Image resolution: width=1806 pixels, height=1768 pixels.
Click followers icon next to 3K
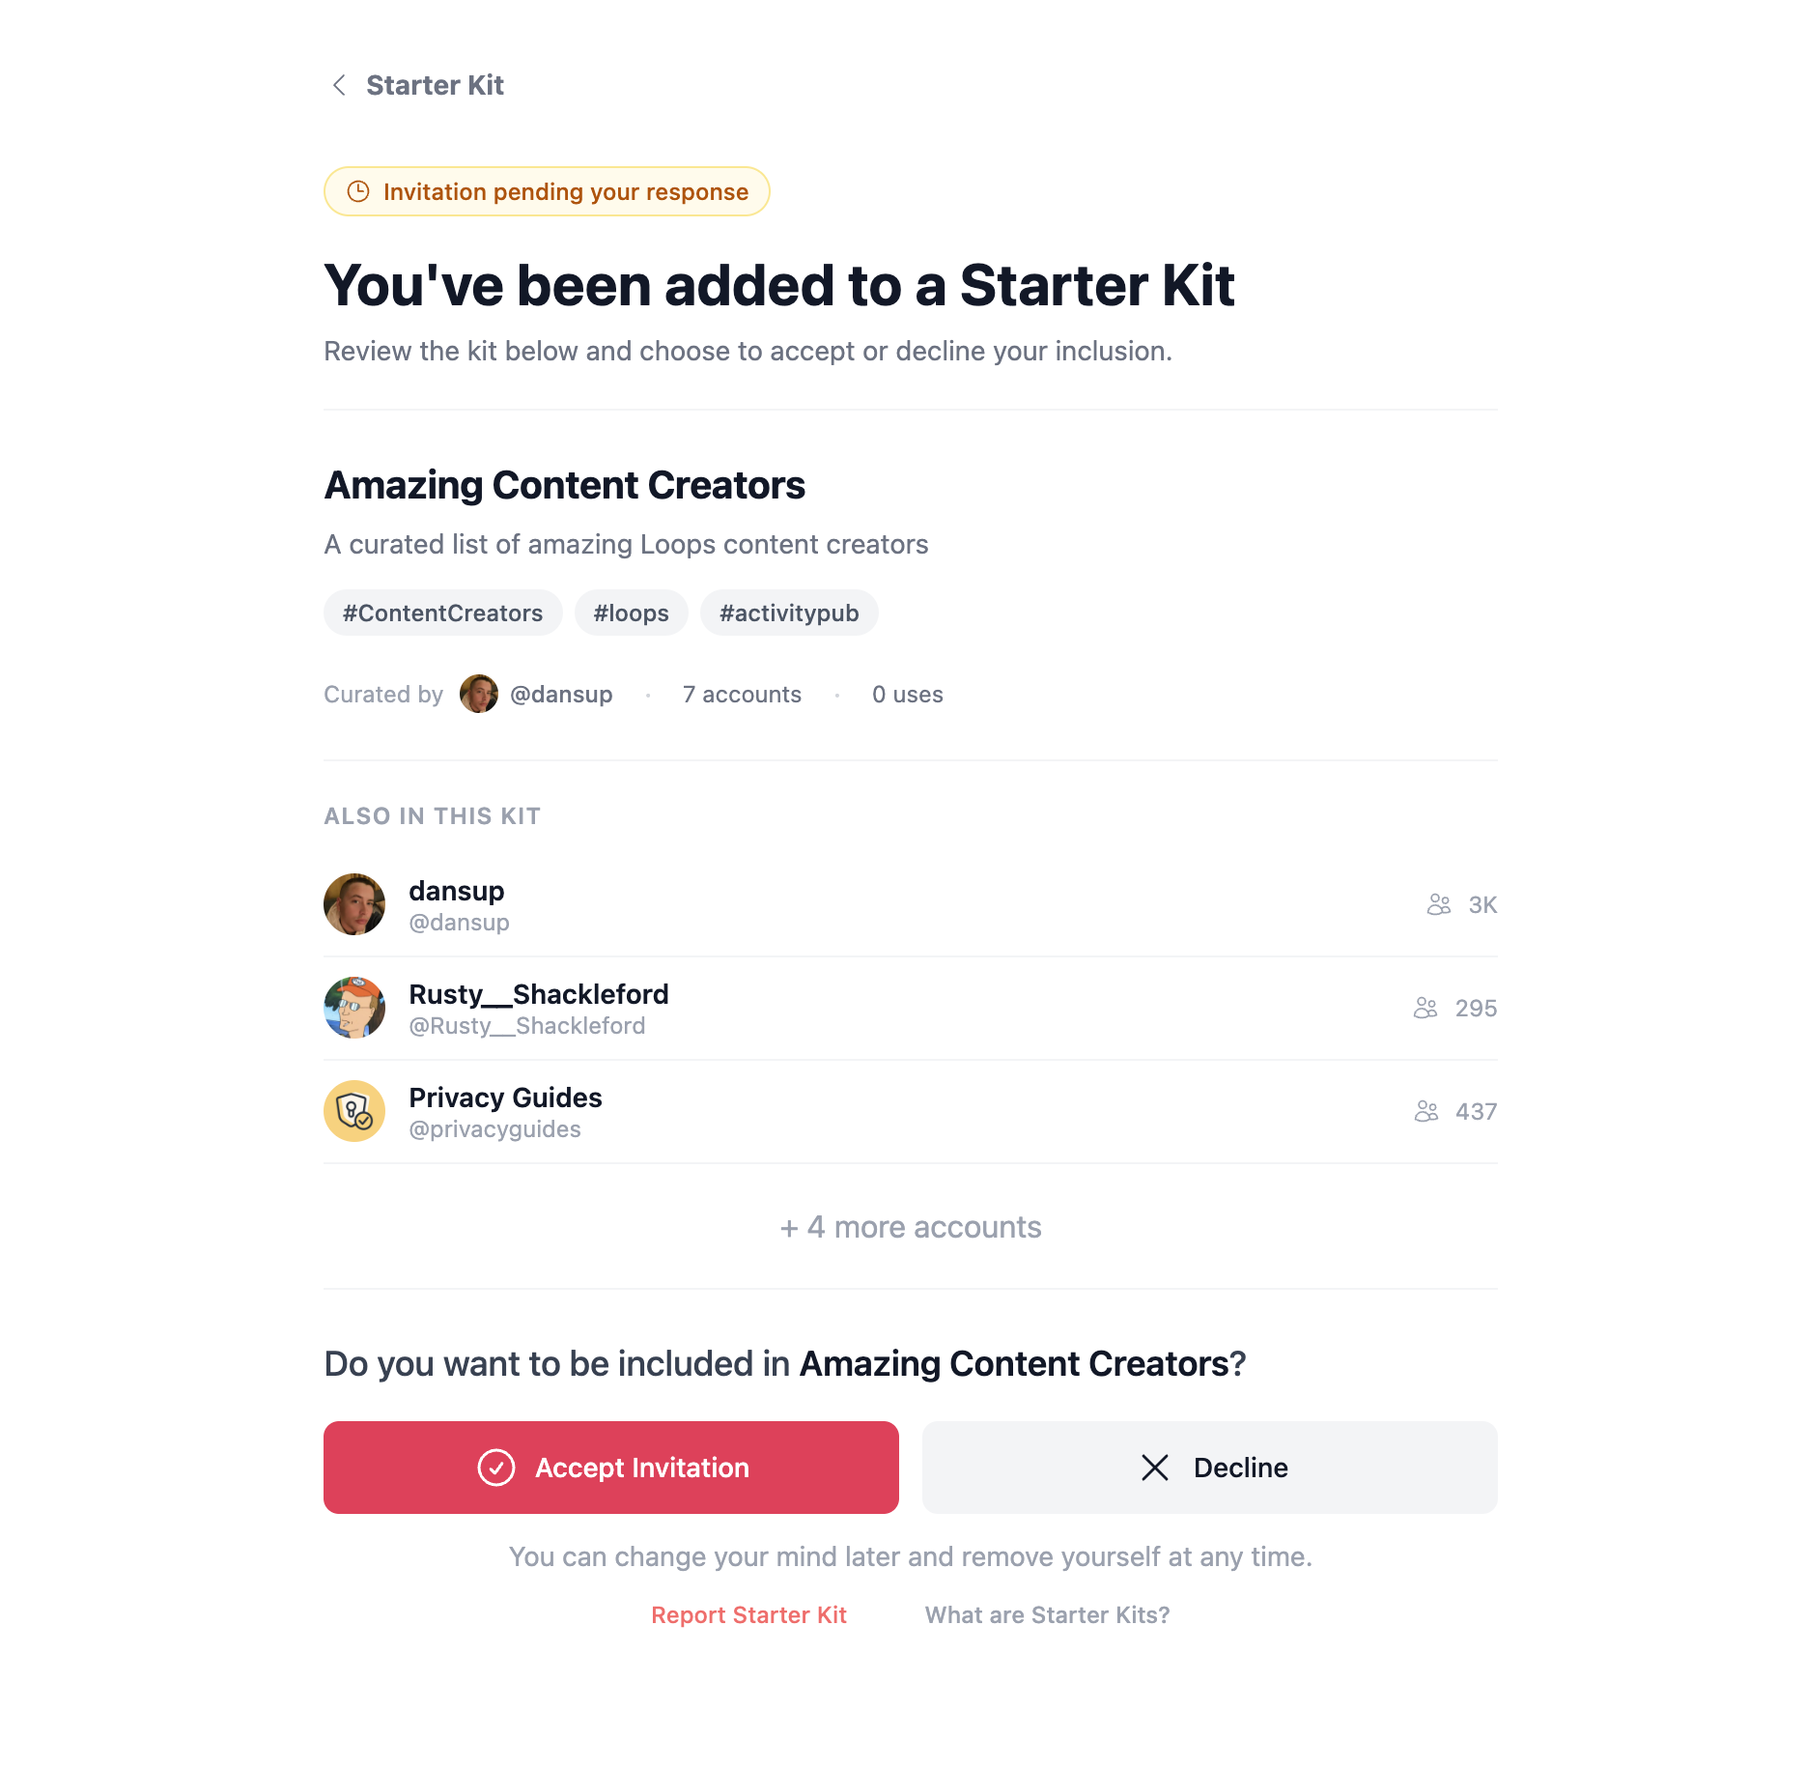1438,904
